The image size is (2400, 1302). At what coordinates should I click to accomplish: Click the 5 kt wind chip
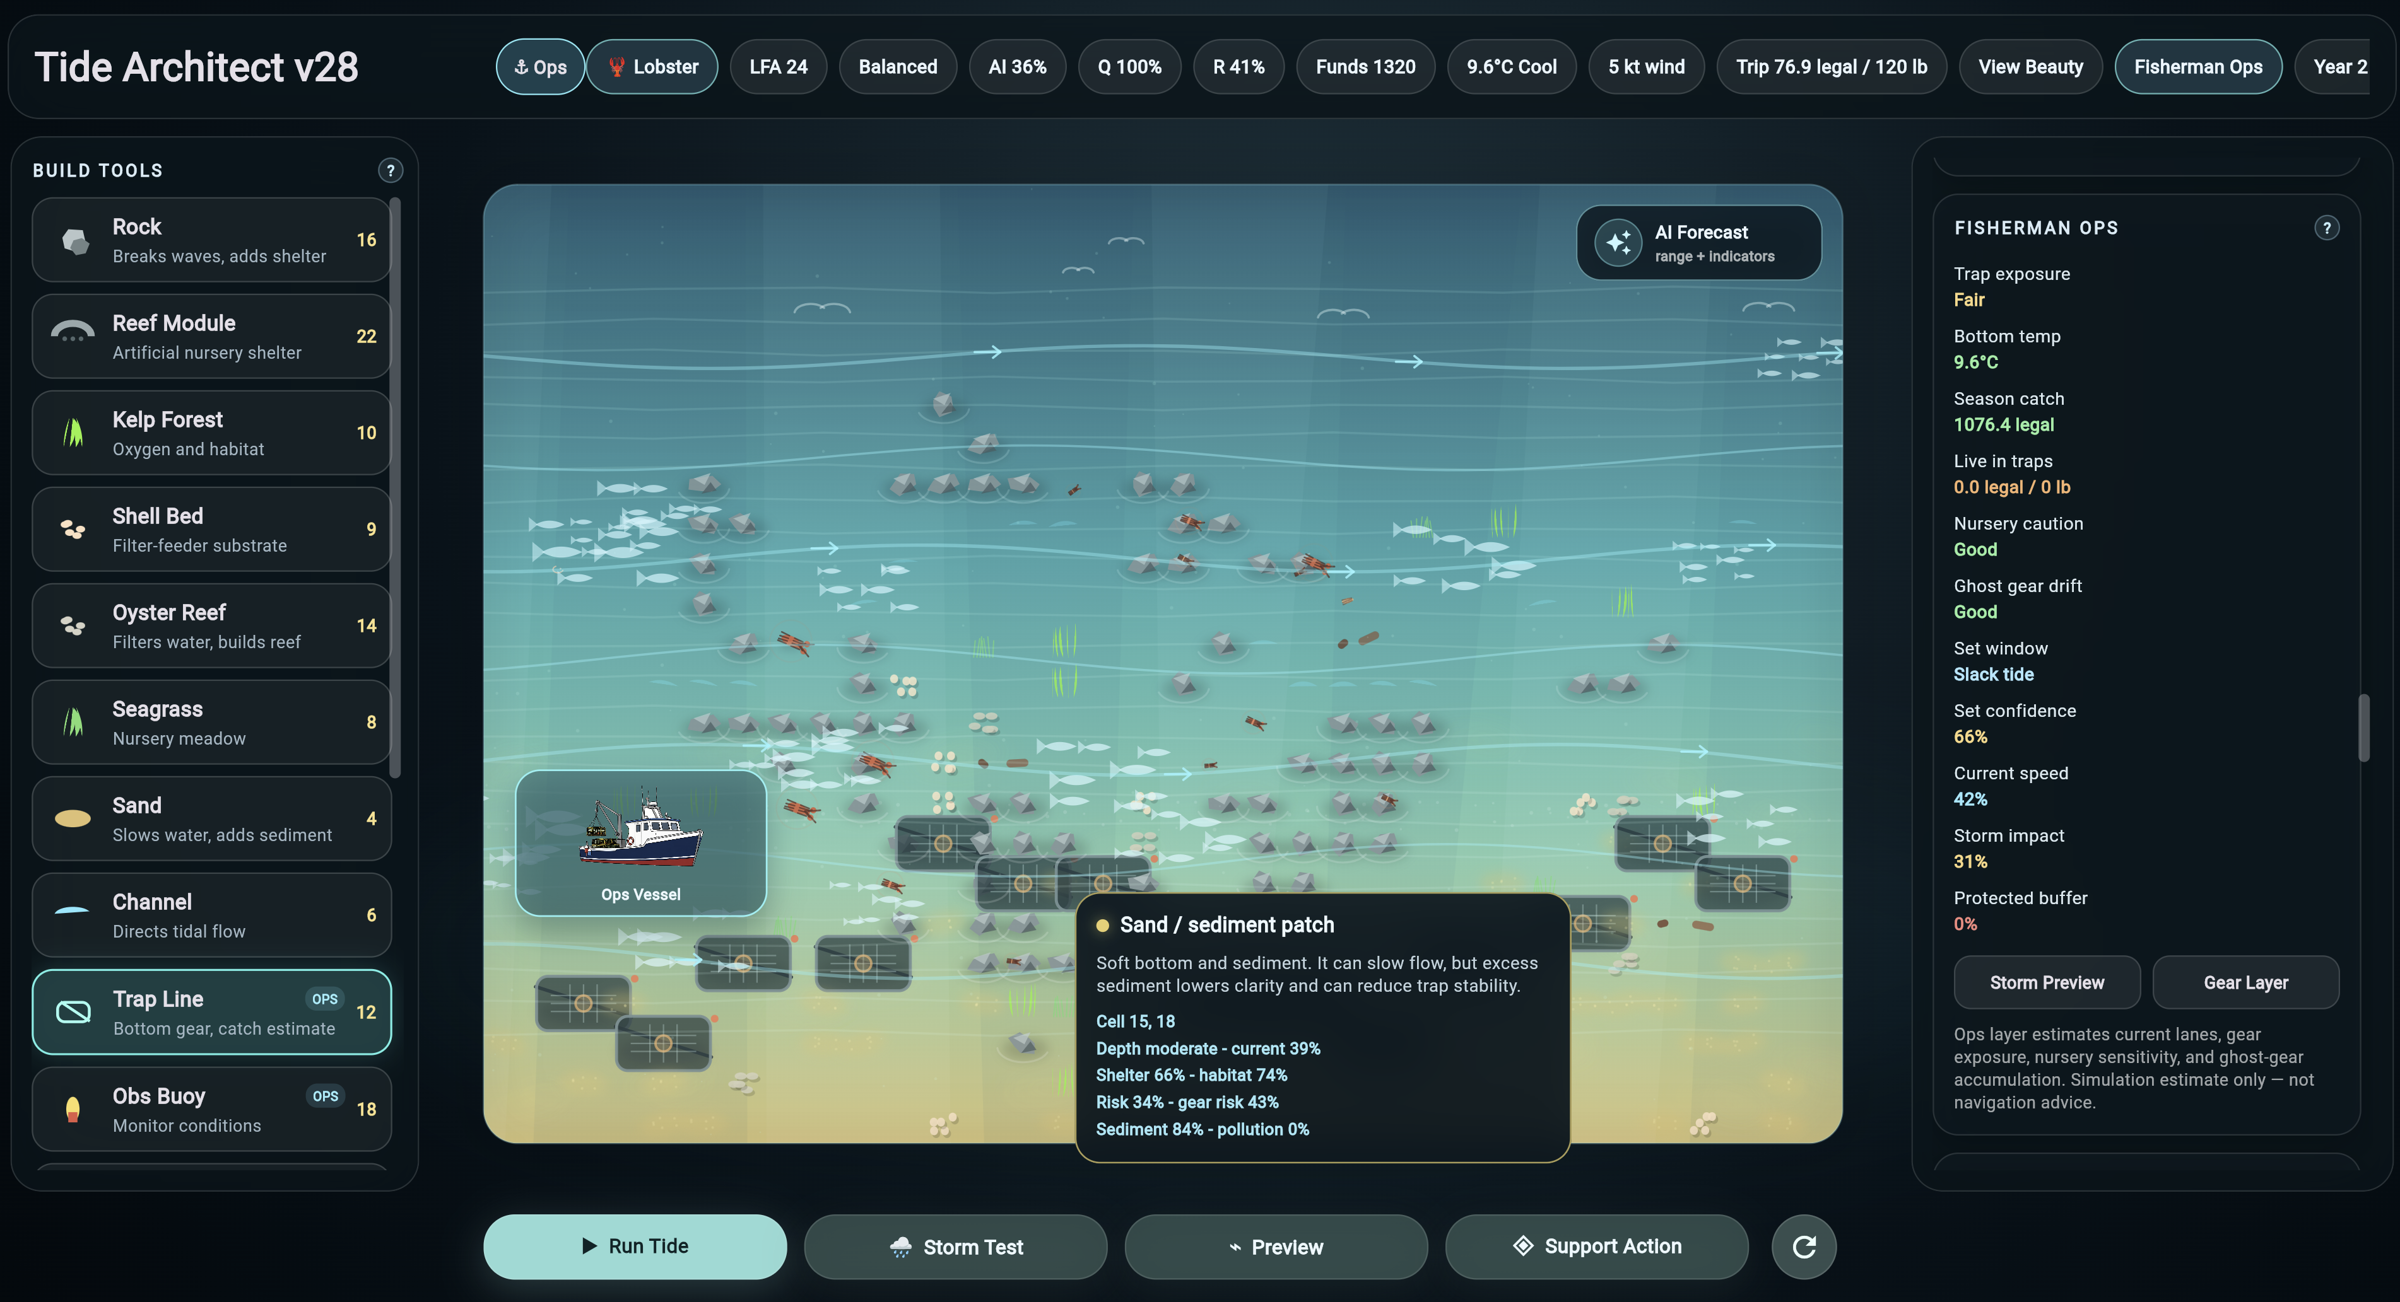pos(1646,67)
